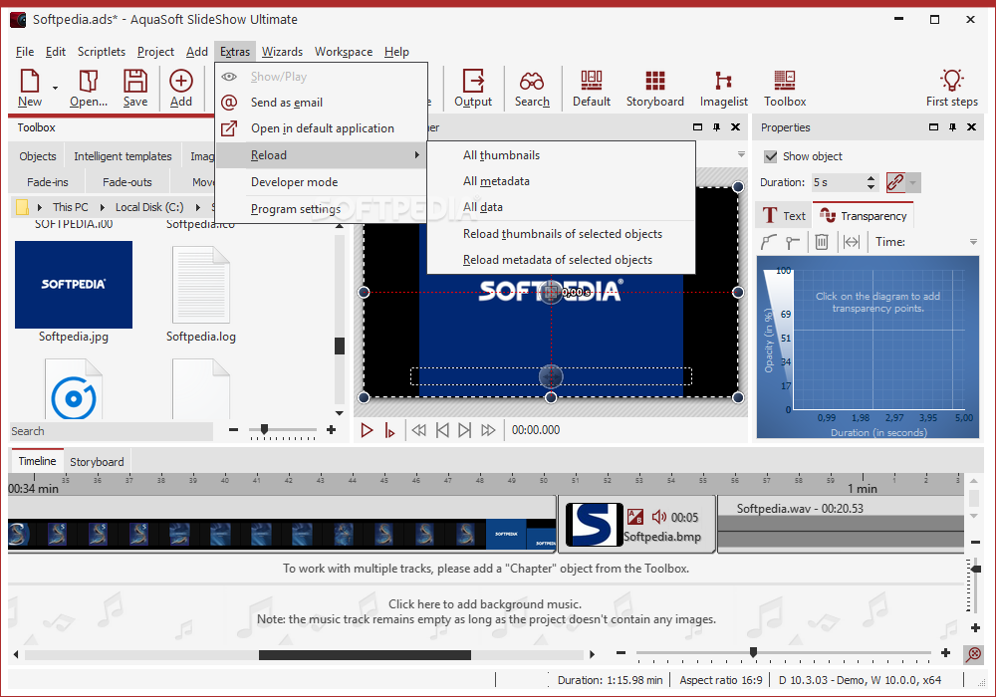Viewport: 996px width, 697px height.
Task: Click previous item playback button
Action: (442, 430)
